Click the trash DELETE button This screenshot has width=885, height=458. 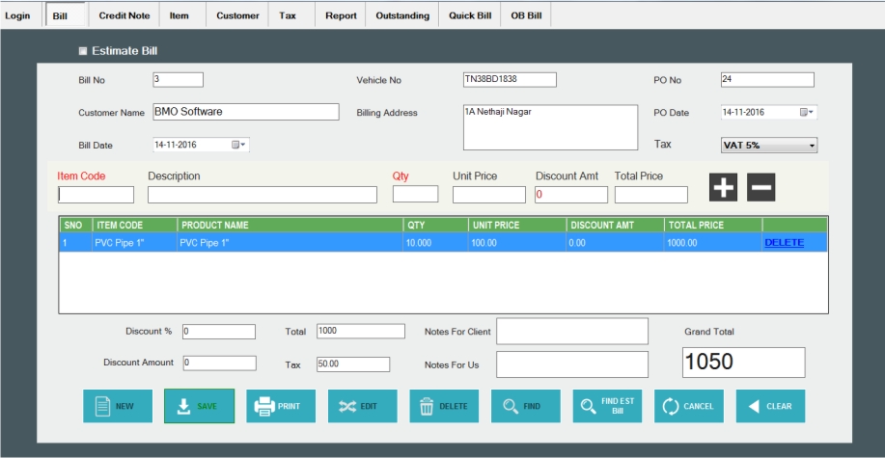(x=444, y=406)
